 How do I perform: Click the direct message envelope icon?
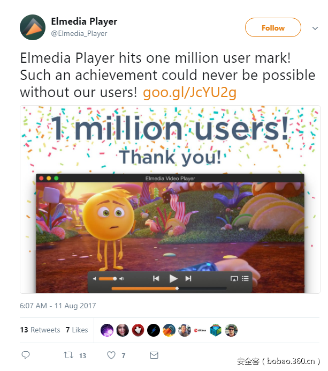(154, 355)
